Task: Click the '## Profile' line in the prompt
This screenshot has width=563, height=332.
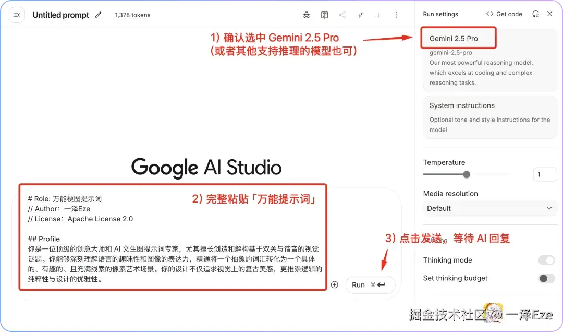Action: 44,239
